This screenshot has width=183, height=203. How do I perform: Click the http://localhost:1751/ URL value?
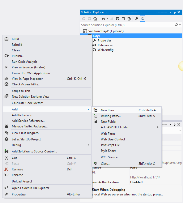click(x=145, y=177)
